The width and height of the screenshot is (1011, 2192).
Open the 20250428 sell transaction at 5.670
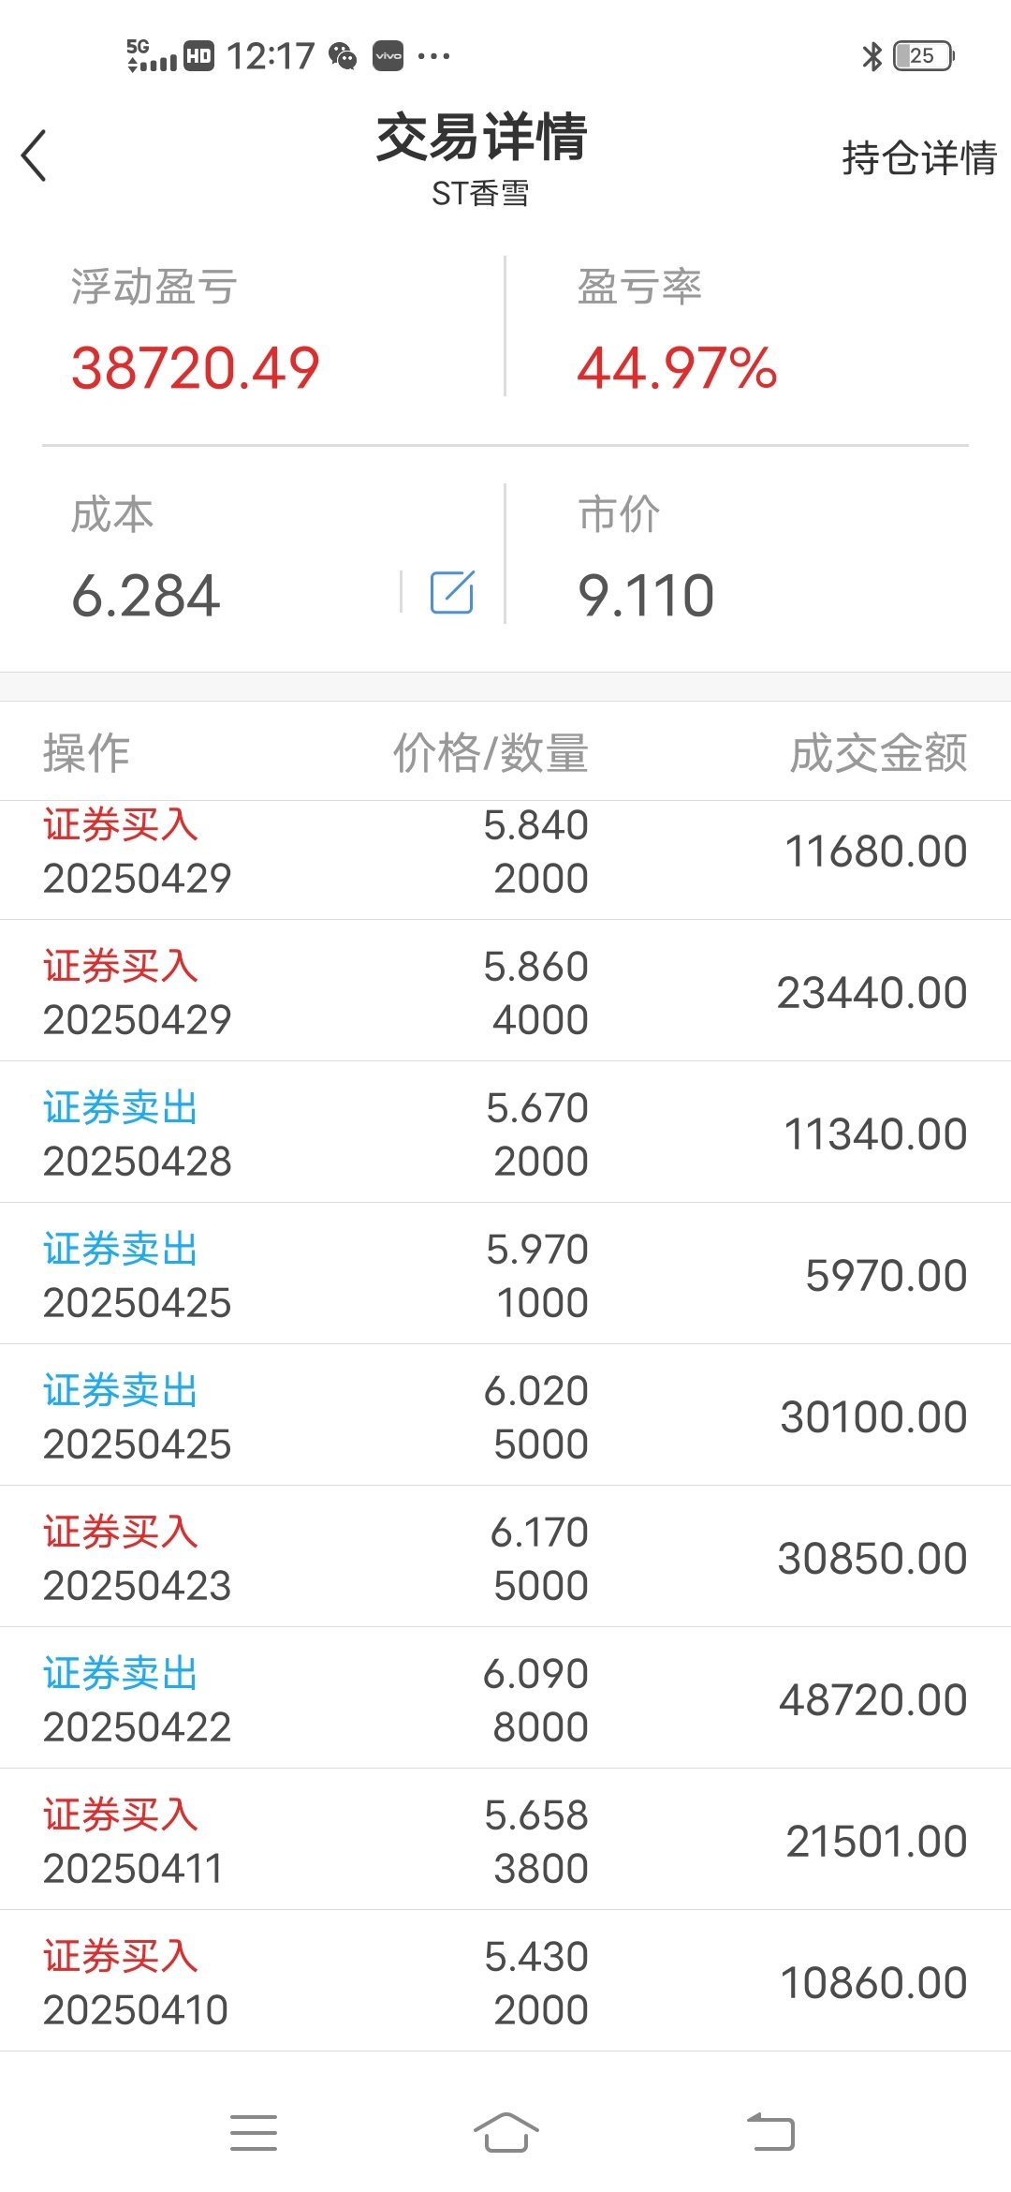coord(505,1134)
